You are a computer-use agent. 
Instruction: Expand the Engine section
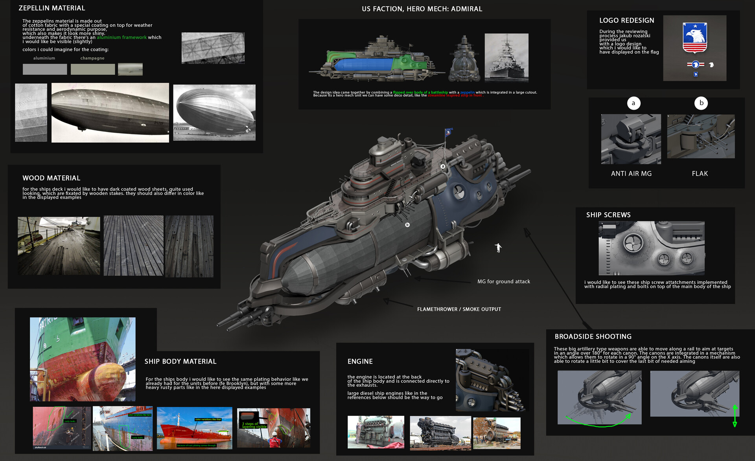point(360,361)
